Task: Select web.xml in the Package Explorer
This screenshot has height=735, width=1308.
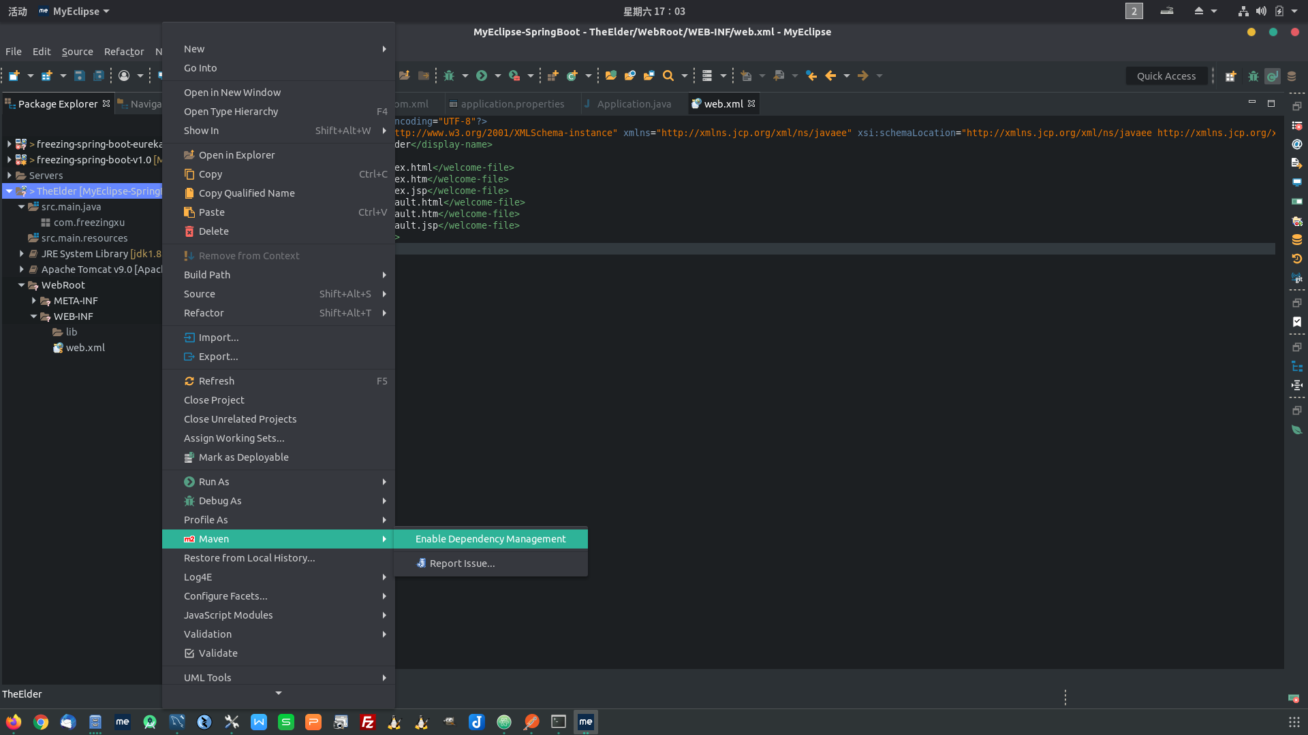Action: [85, 348]
